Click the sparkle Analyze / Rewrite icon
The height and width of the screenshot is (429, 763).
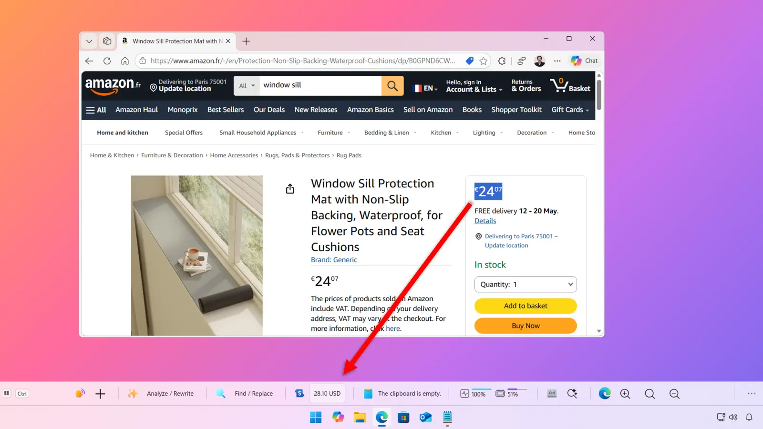(133, 394)
